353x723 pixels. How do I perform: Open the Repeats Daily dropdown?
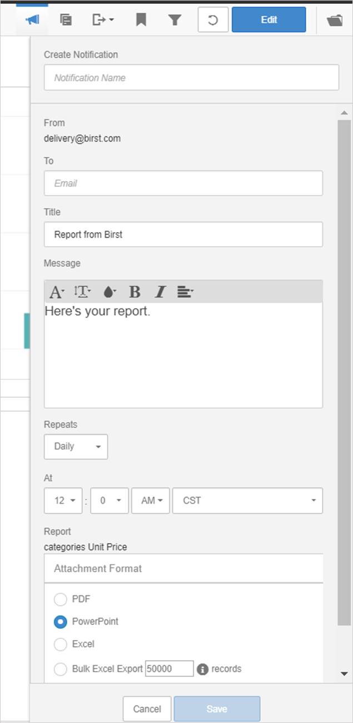76,447
